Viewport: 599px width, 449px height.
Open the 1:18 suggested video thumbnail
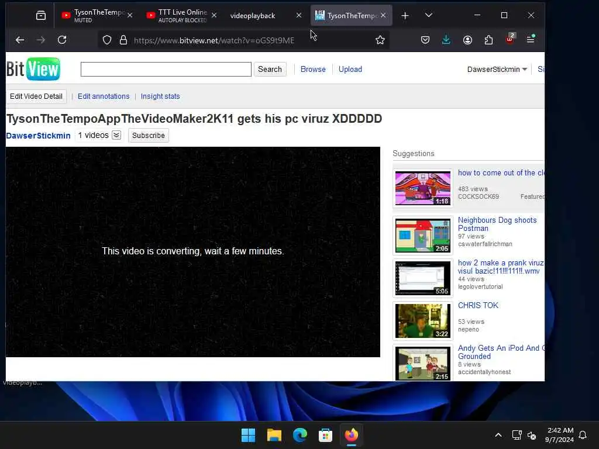[422, 188]
